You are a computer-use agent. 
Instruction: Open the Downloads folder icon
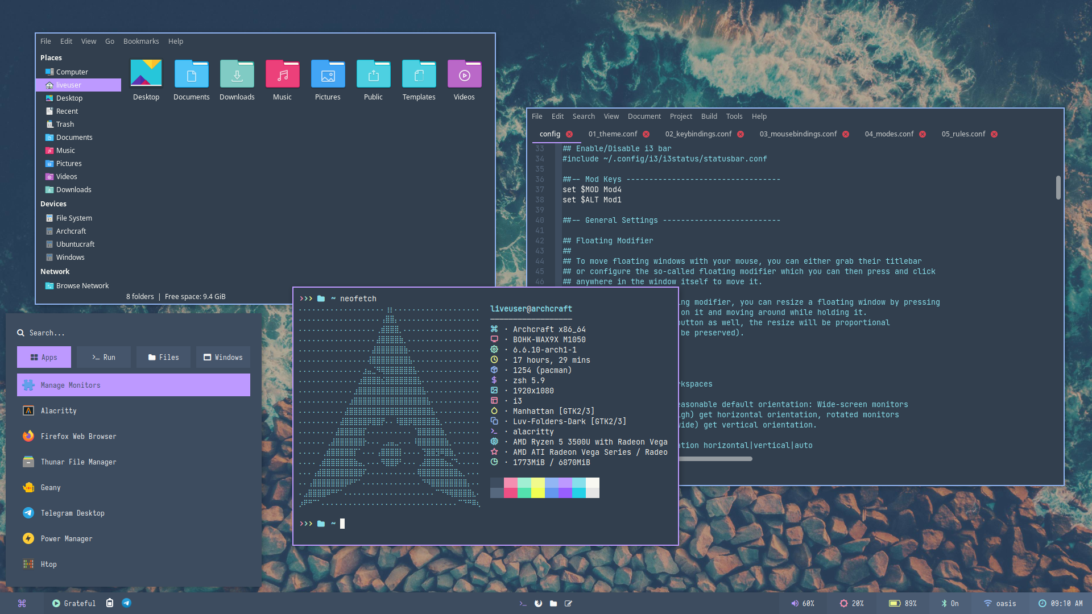tap(237, 75)
